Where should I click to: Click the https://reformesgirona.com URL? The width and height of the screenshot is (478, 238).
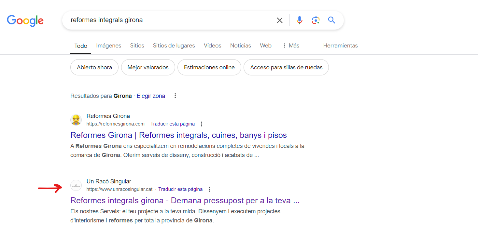(x=116, y=124)
